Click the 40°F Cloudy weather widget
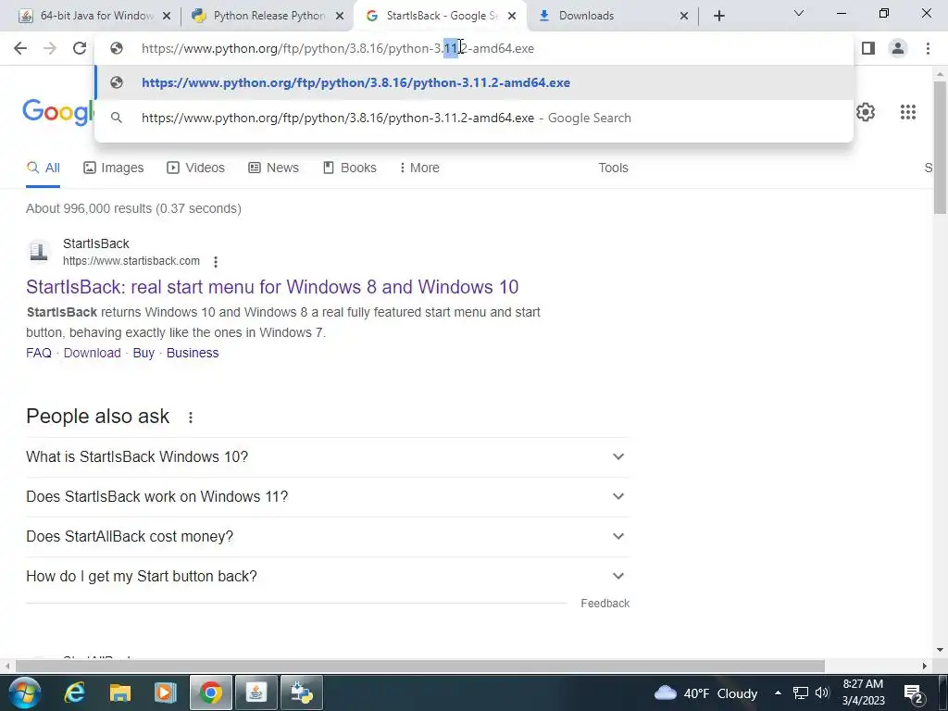This screenshot has width=948, height=711. point(706,693)
